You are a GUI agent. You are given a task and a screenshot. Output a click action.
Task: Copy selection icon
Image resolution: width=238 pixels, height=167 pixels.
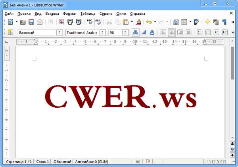point(118,22)
